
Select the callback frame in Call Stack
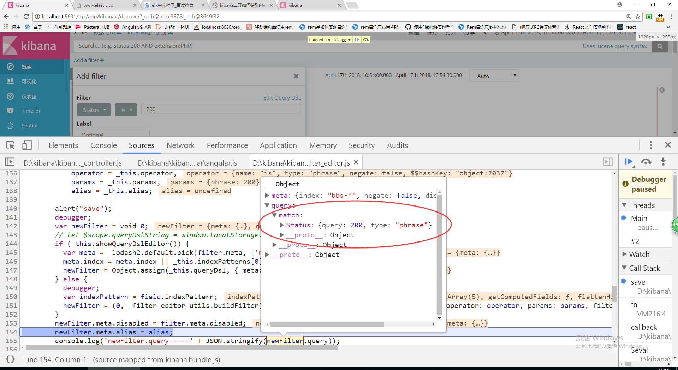click(646, 332)
